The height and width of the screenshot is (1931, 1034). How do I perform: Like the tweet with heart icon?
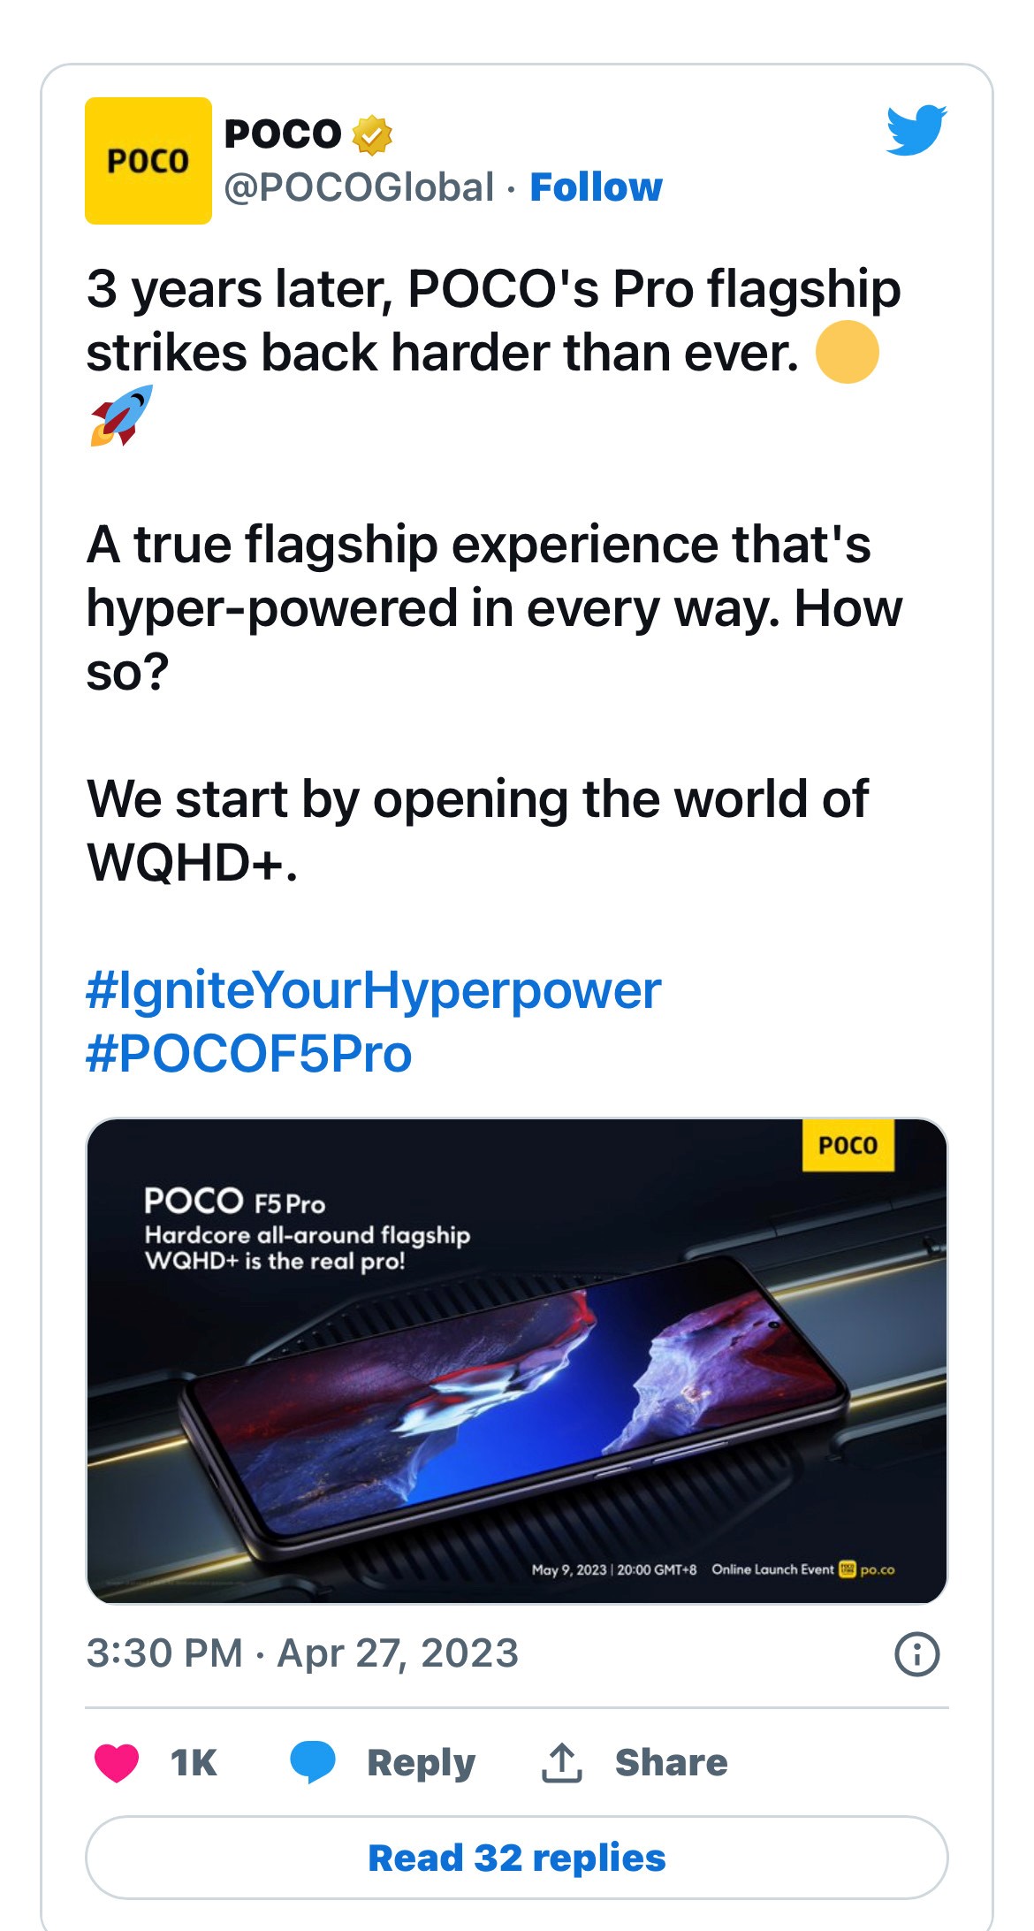point(117,1762)
